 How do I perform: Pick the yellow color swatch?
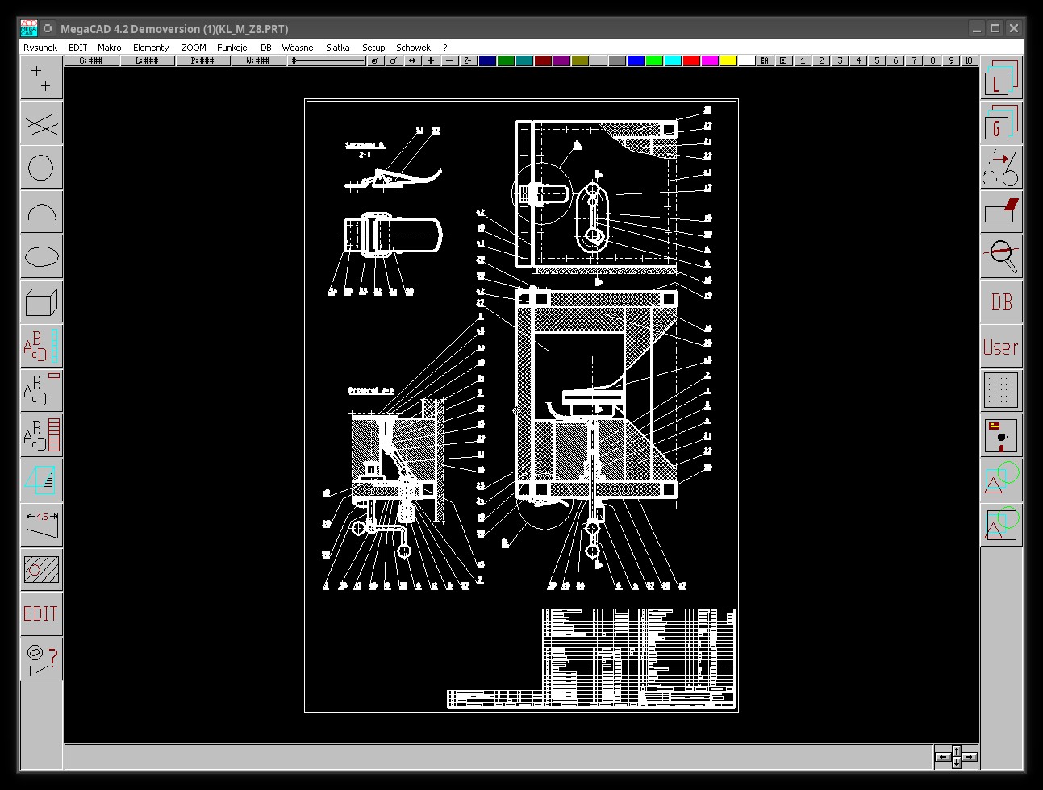[728, 60]
